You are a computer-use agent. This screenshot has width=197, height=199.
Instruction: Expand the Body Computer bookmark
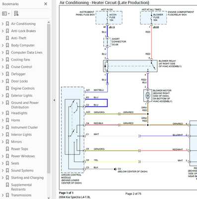(x=2, y=45)
